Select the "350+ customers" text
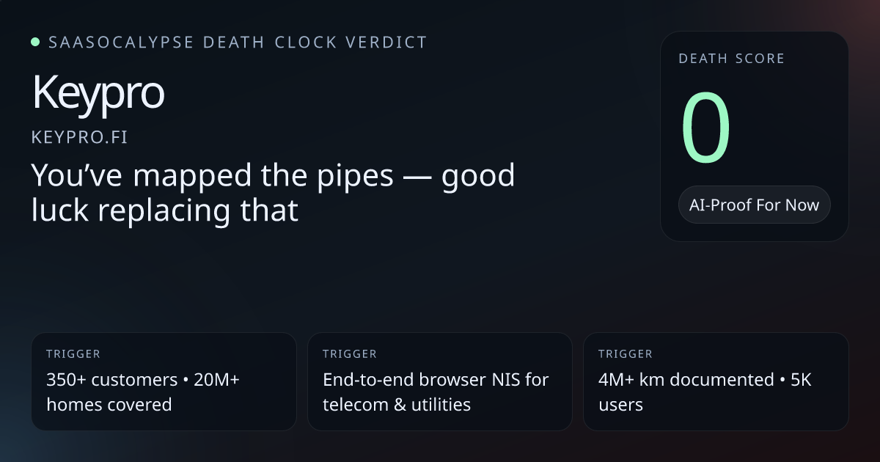This screenshot has width=880, height=462. coord(111,380)
